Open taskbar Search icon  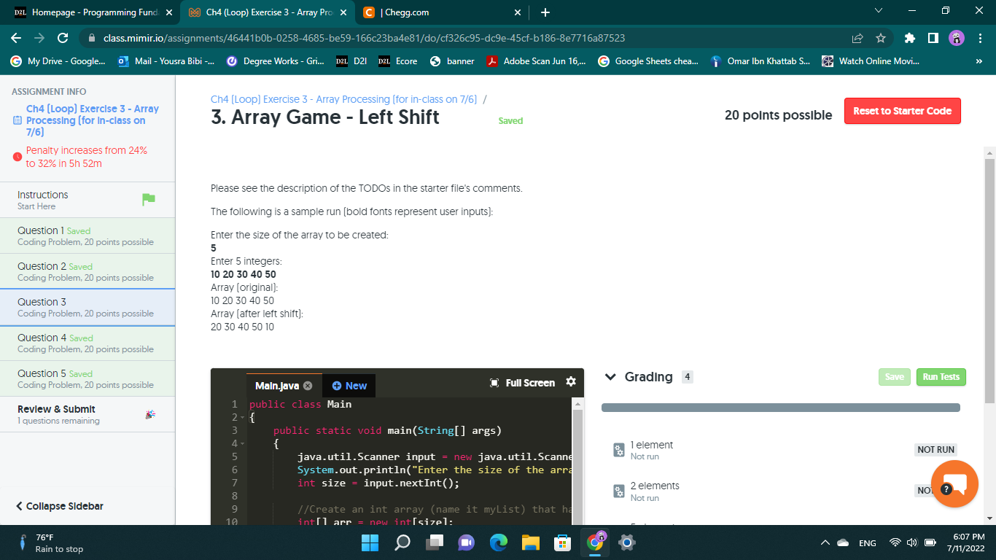pos(402,542)
